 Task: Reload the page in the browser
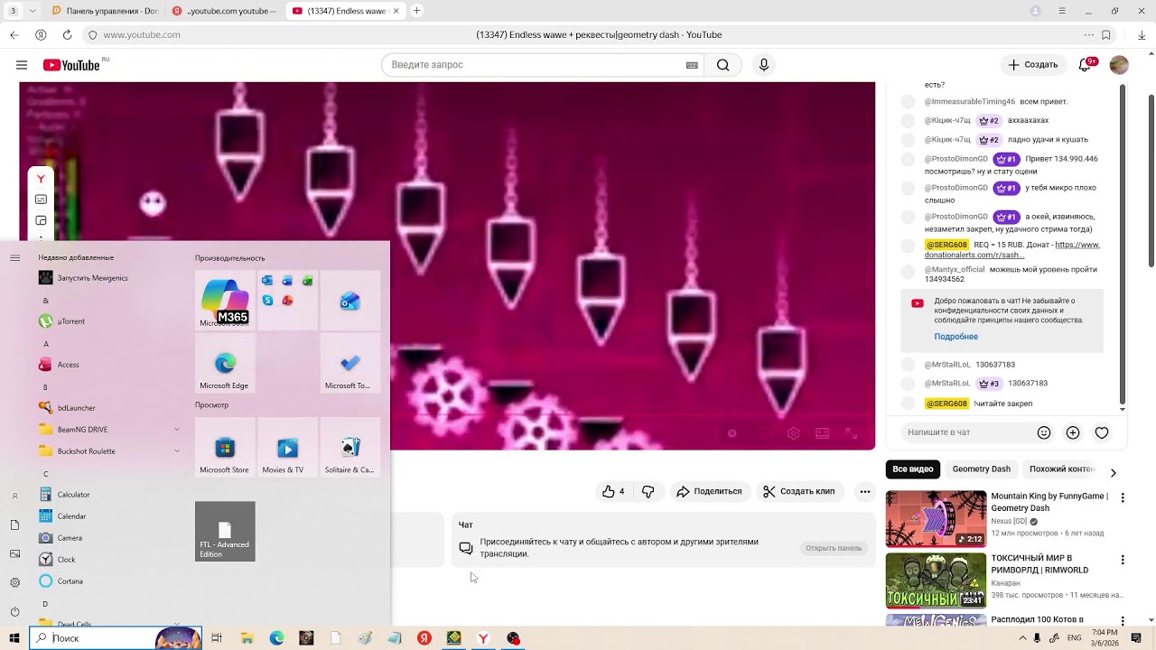[x=67, y=34]
